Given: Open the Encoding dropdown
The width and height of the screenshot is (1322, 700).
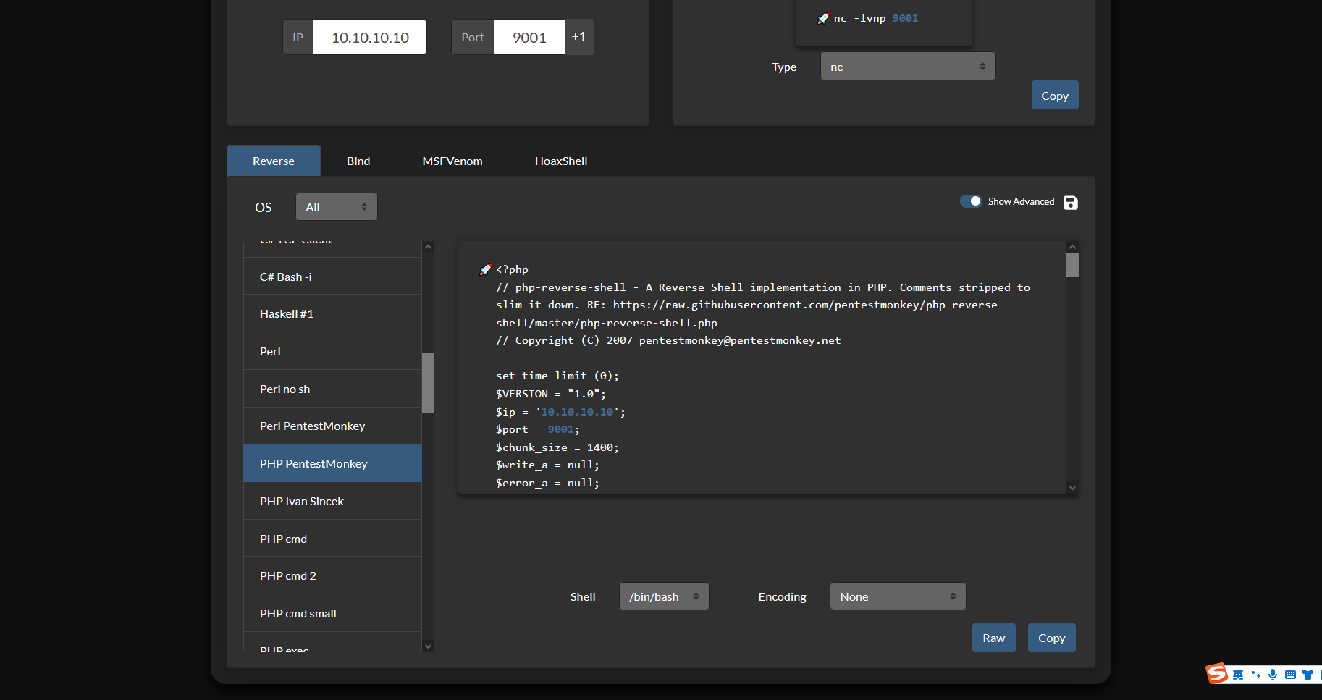Looking at the screenshot, I should pyautogui.click(x=898, y=596).
